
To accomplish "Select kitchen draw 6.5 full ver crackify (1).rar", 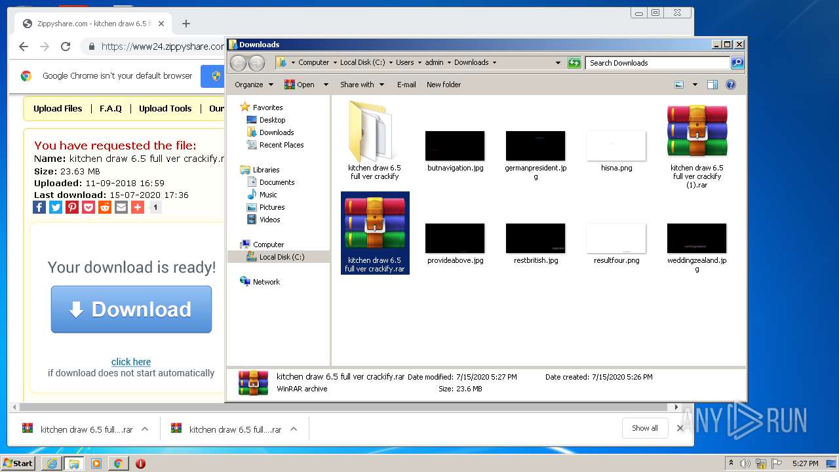I will click(x=697, y=146).
